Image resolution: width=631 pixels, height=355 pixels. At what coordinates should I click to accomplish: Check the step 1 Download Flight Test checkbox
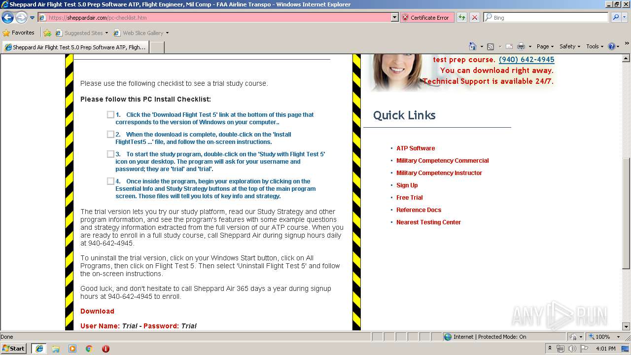click(110, 114)
